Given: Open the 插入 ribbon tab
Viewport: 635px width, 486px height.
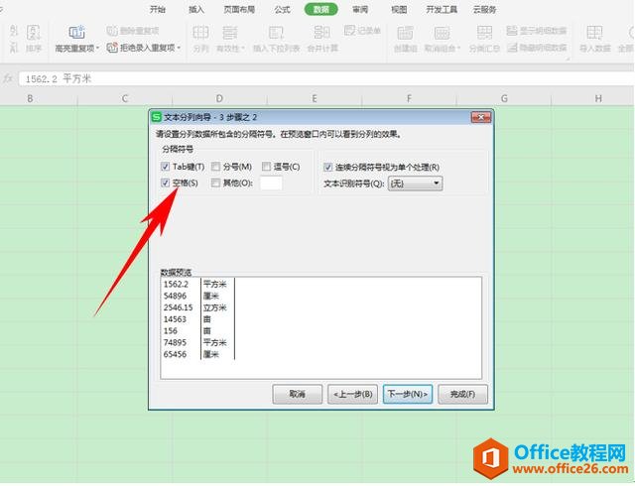Looking at the screenshot, I should (196, 9).
